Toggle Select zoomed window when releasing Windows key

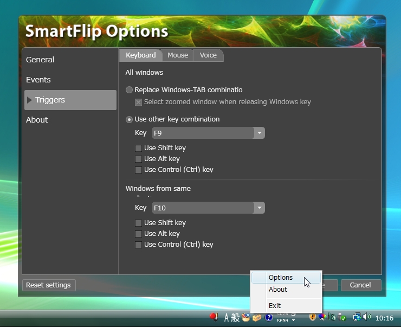point(138,102)
